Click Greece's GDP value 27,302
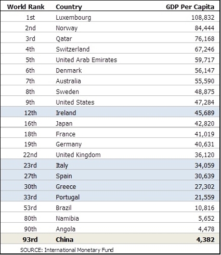Screen dimensions: 221x255 point(204,187)
